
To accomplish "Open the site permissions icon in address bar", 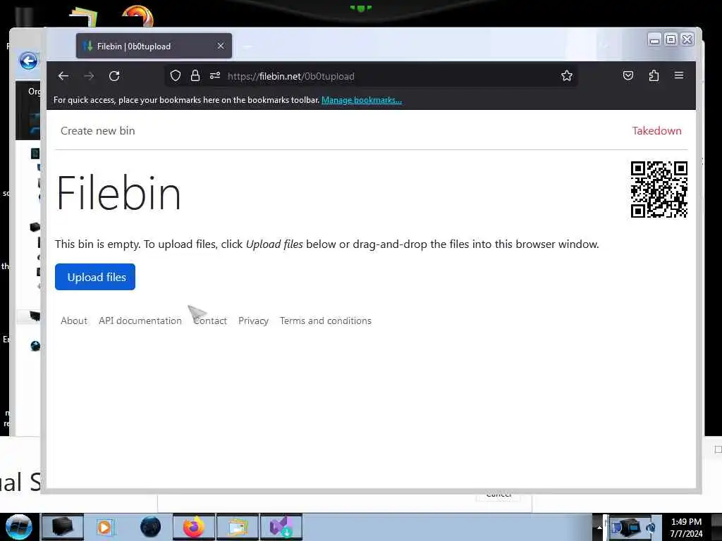I will (x=215, y=76).
